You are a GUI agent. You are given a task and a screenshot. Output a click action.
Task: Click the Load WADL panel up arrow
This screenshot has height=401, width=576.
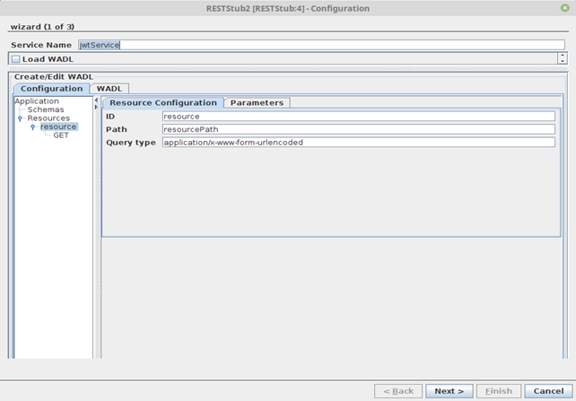563,56
